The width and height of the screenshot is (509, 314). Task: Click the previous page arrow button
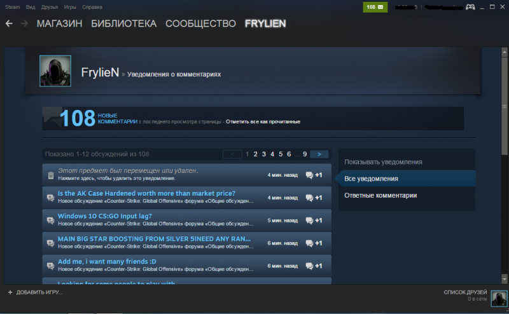coord(232,154)
